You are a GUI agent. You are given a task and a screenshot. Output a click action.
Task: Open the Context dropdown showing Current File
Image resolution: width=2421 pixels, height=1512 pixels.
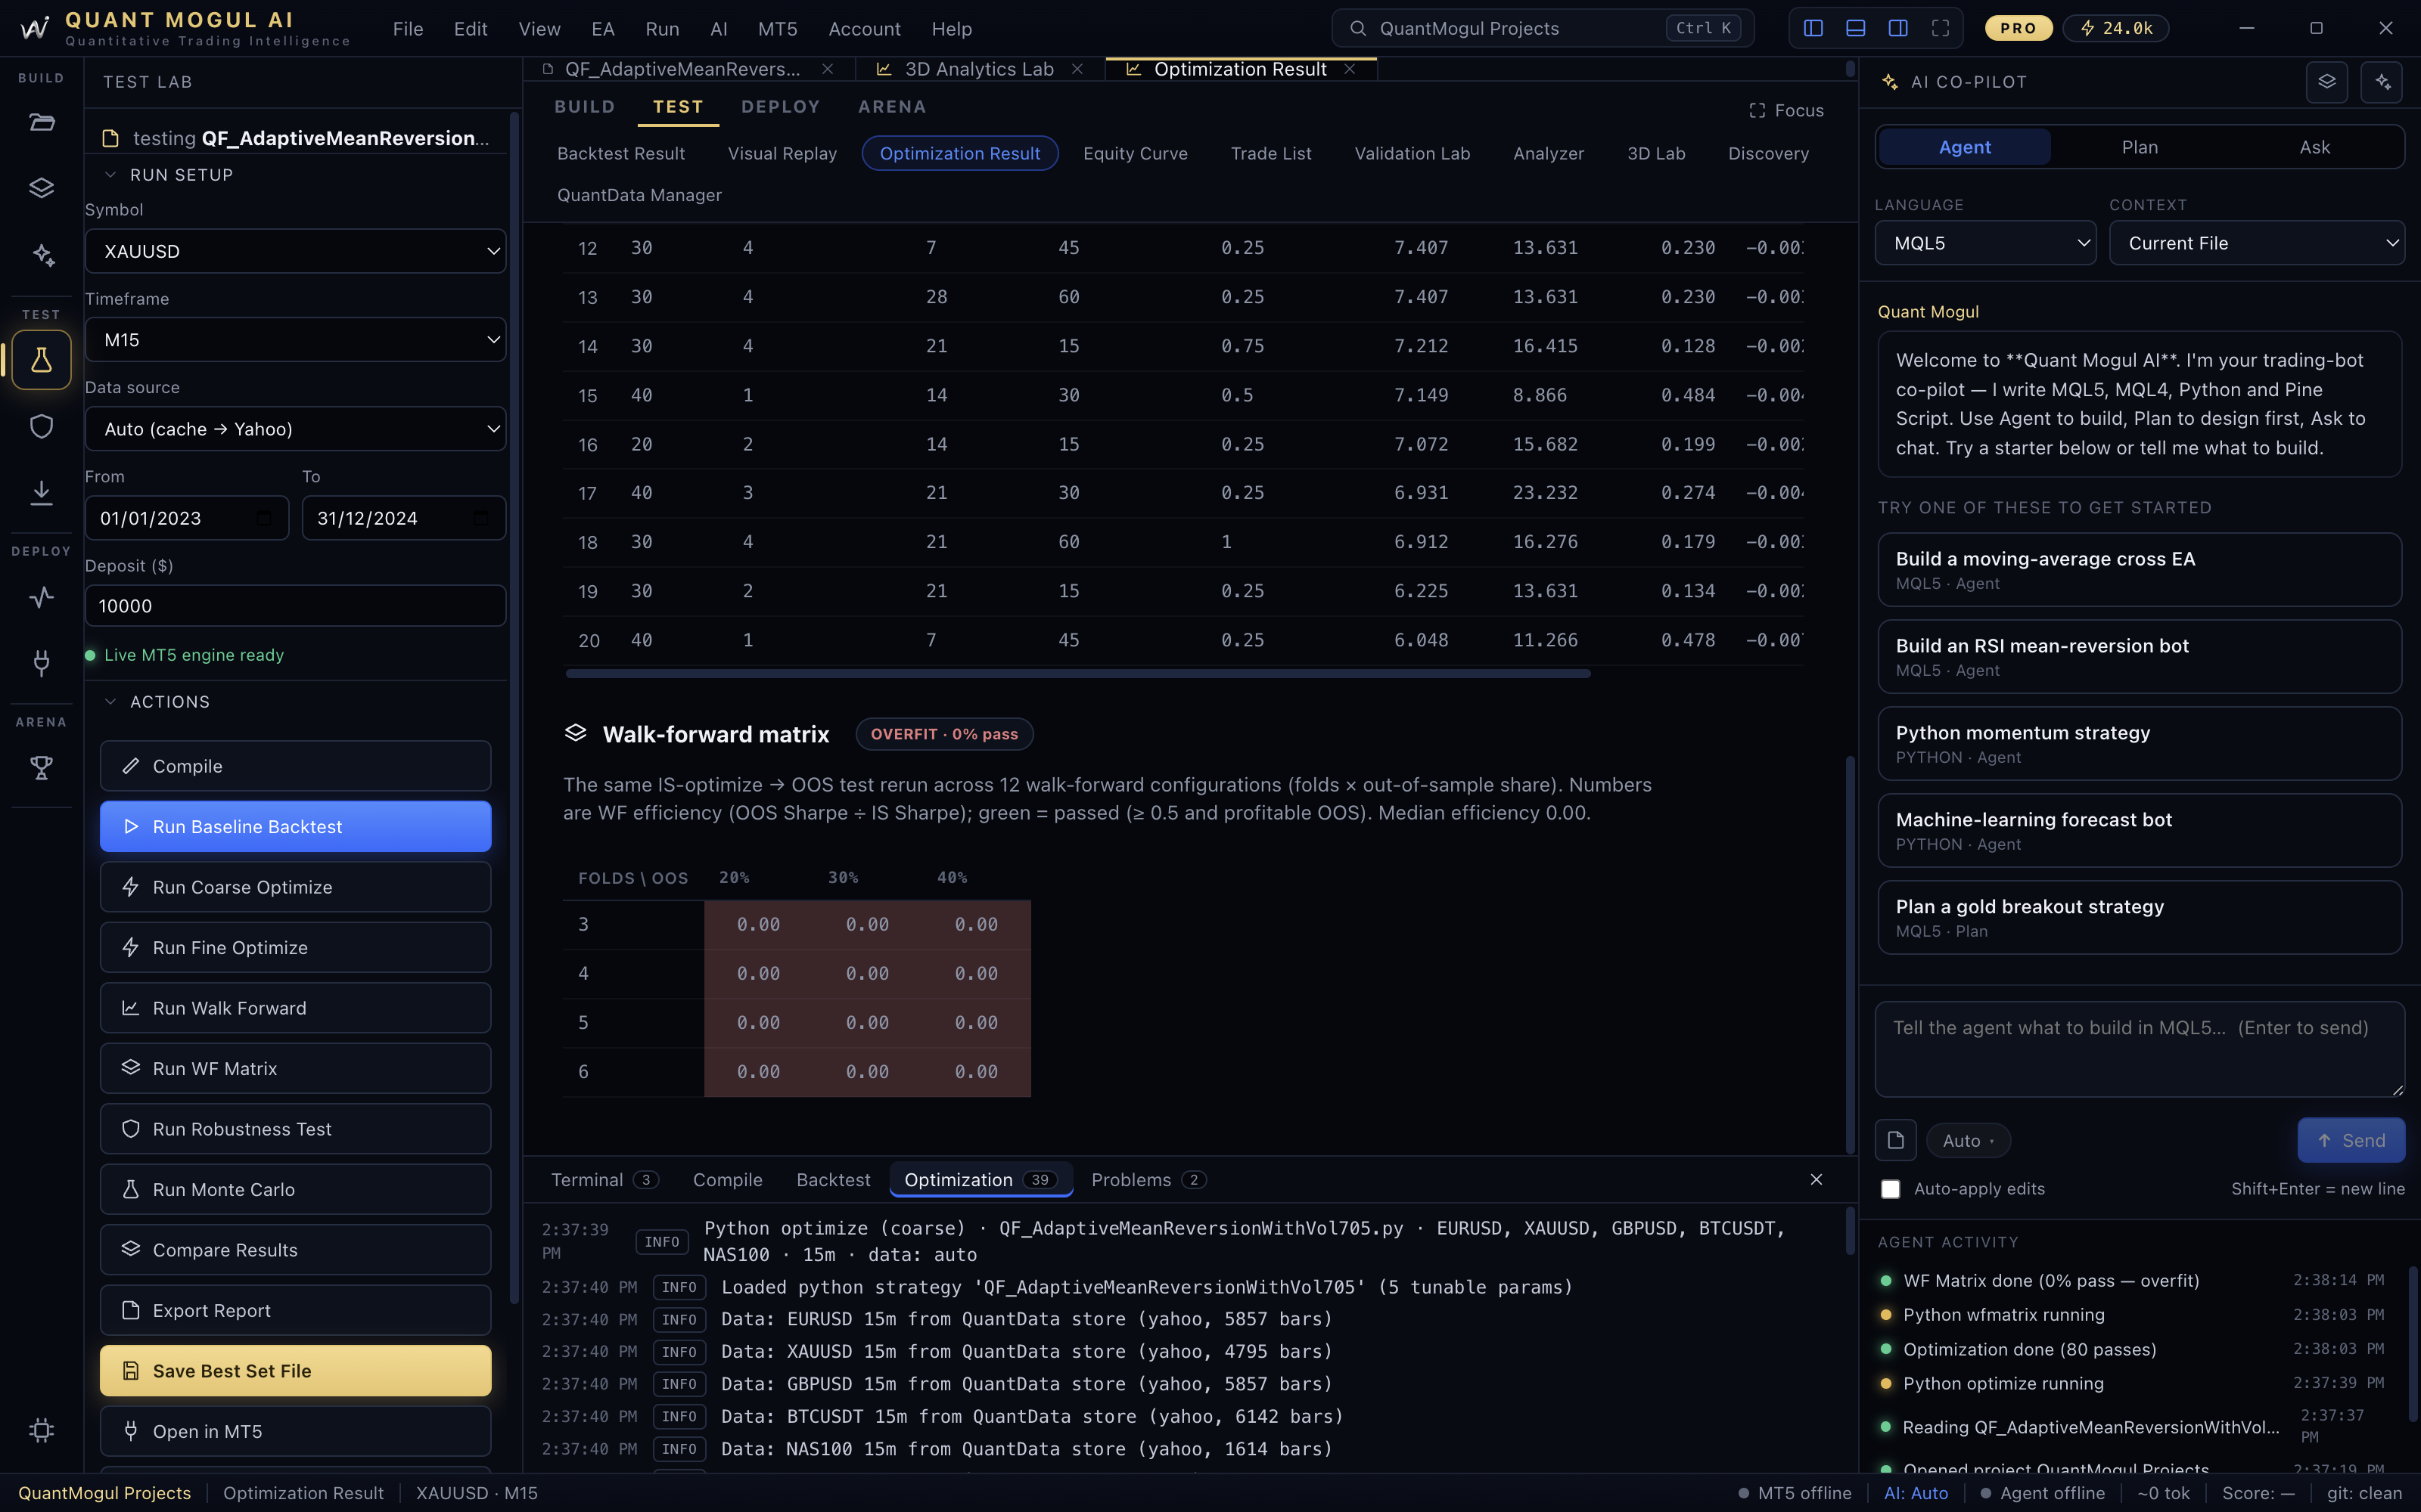tap(2257, 243)
